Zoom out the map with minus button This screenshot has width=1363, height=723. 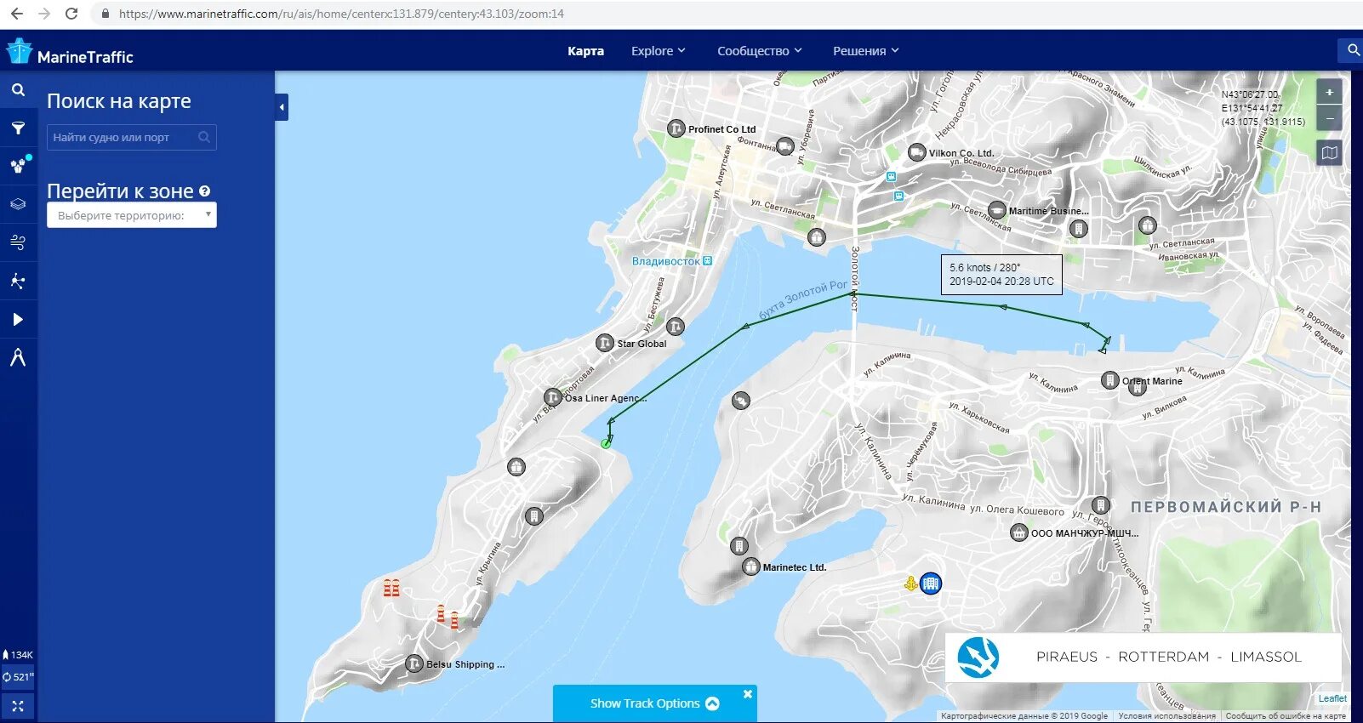tap(1329, 117)
